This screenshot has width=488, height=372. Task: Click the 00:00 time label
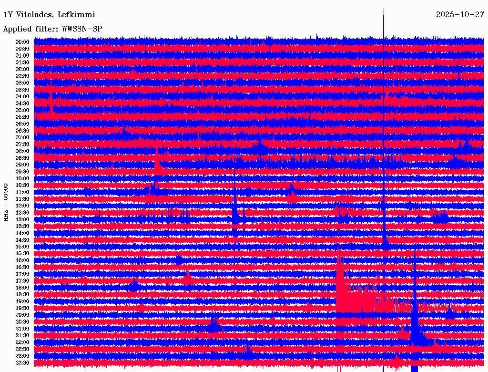(x=22, y=42)
